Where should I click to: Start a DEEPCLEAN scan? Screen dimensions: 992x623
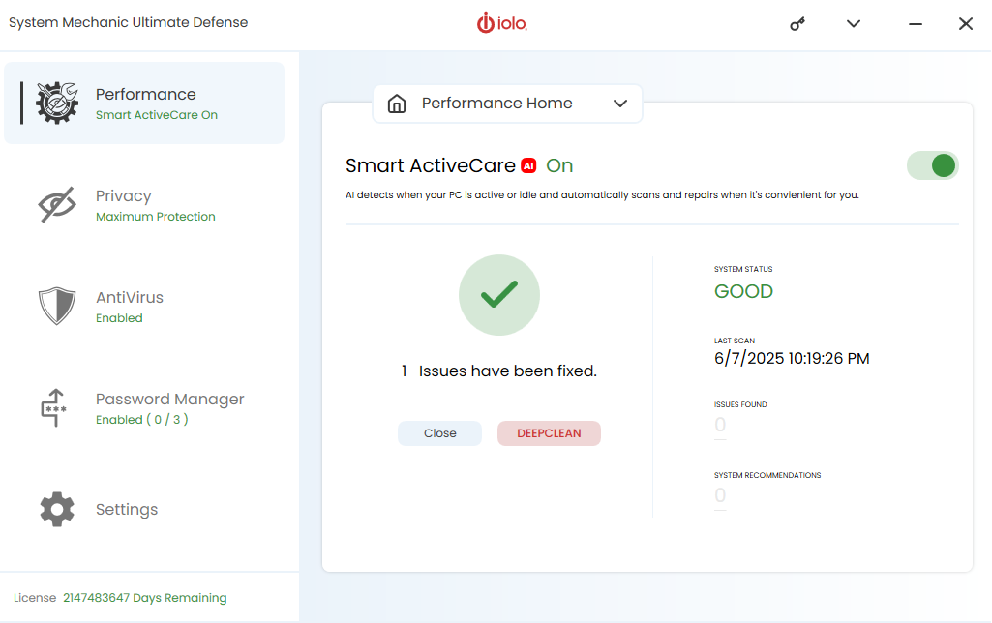pyautogui.click(x=549, y=433)
